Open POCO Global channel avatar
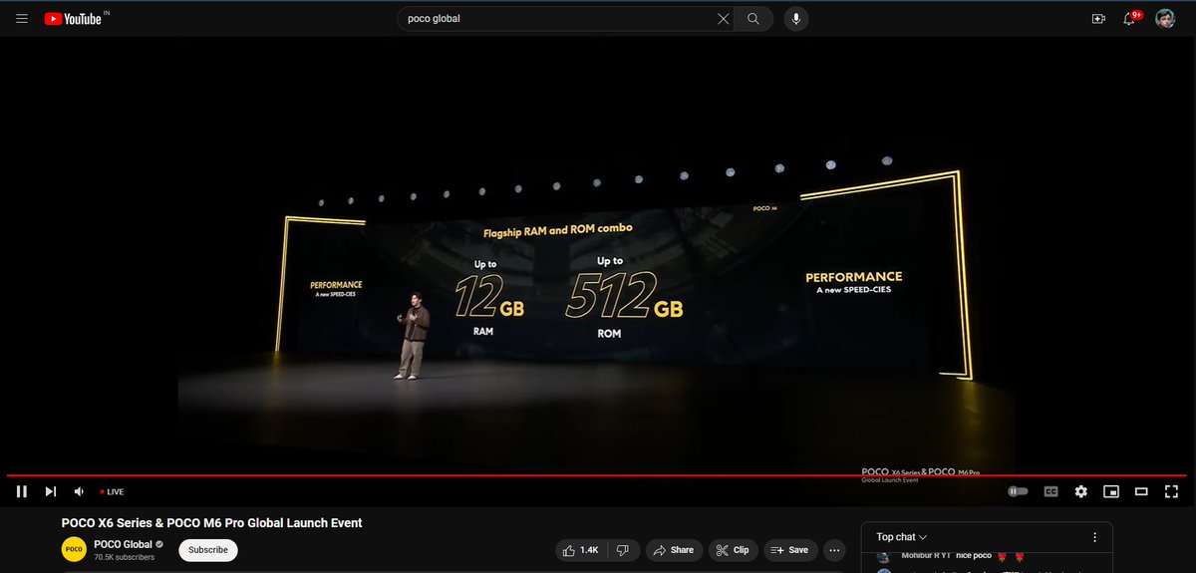Image resolution: width=1196 pixels, height=573 pixels. (x=73, y=549)
